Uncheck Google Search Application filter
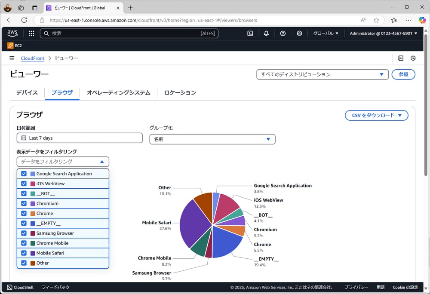 (24, 174)
